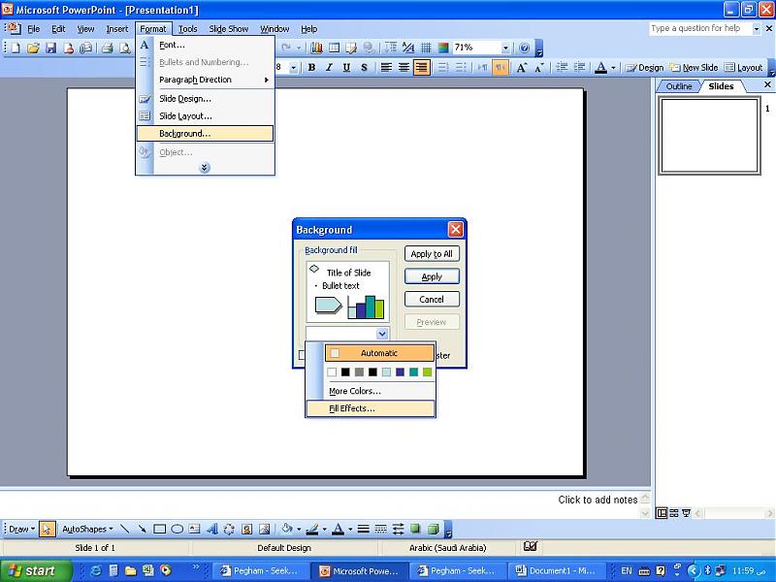Choose Font... from the Format menu

tap(205, 45)
